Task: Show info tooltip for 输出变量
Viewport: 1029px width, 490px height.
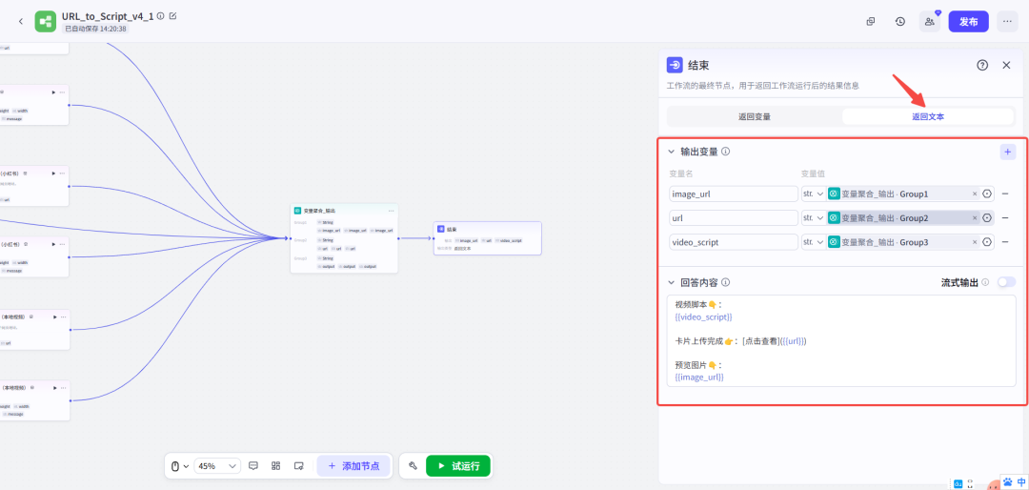Action: [x=725, y=152]
